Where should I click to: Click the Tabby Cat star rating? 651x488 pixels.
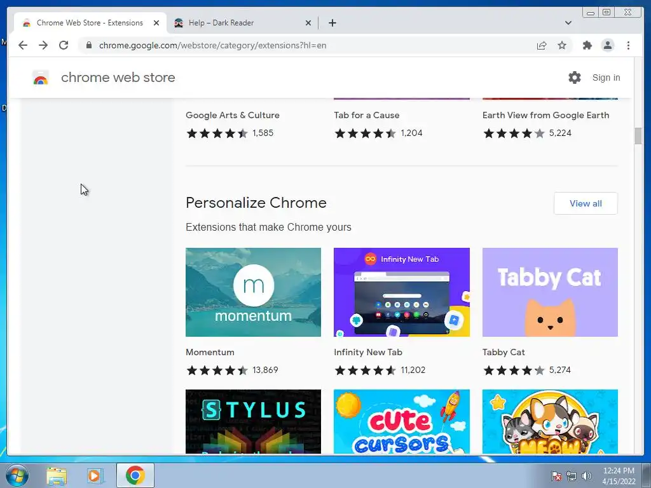(514, 370)
